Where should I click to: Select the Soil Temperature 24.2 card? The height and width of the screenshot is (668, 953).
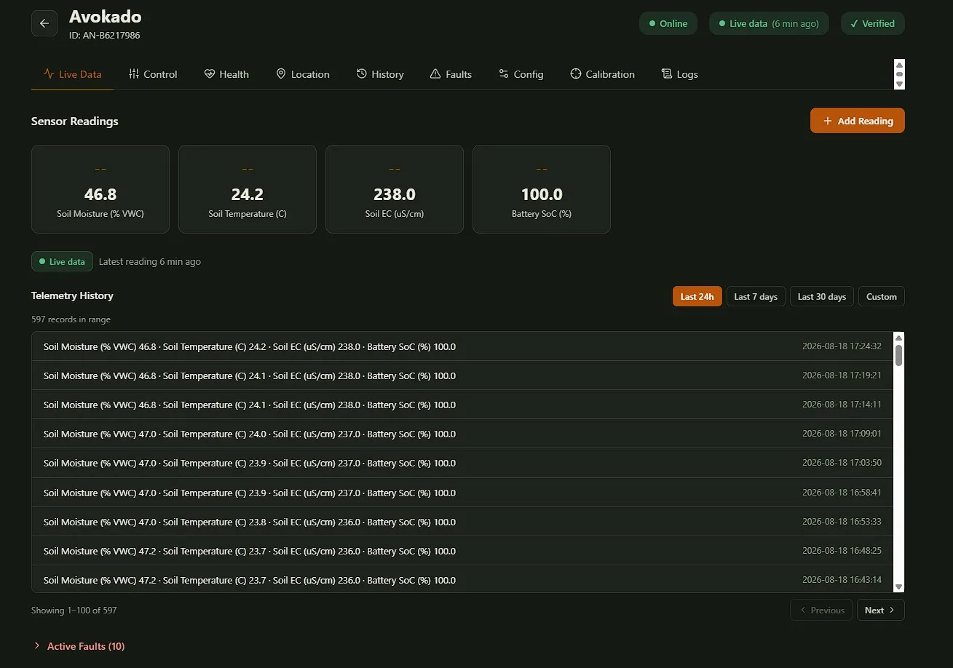pyautogui.click(x=248, y=189)
